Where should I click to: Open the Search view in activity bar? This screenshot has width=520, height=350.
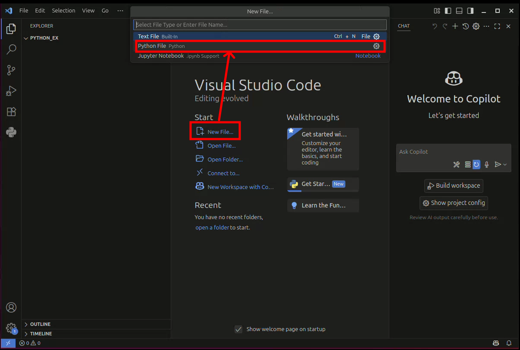click(x=11, y=49)
